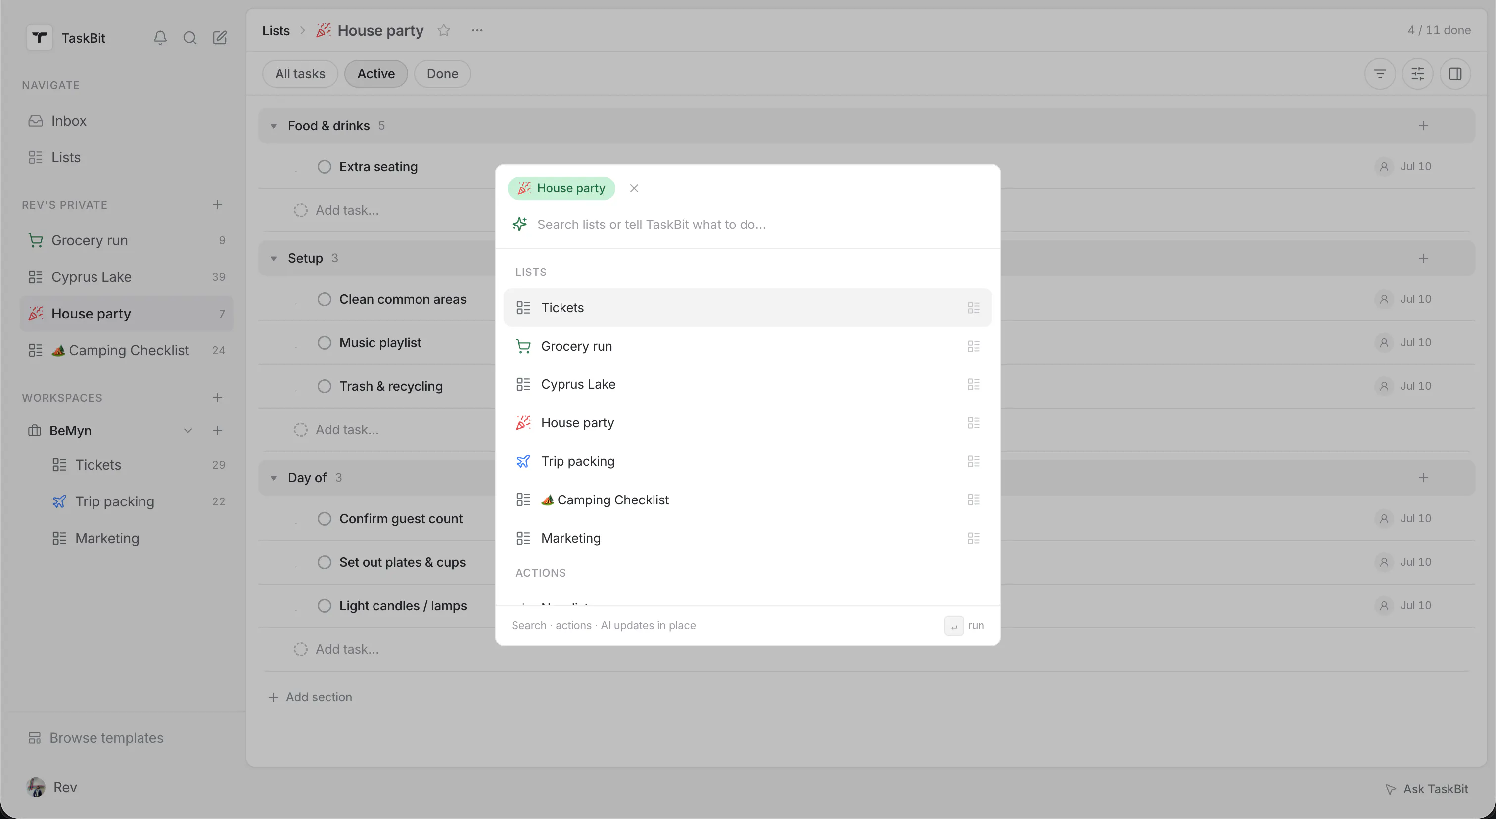The height and width of the screenshot is (819, 1496).
Task: Focus the search lists input field
Action: [x=761, y=225]
